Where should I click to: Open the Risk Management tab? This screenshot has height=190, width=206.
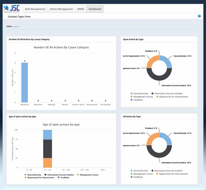(35, 9)
